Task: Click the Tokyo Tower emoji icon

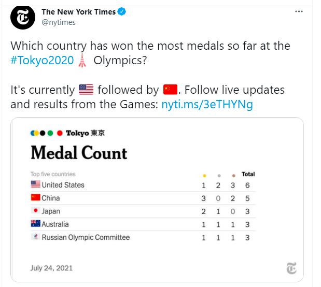Action: [x=82, y=60]
